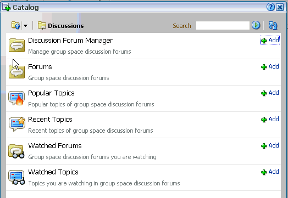This screenshot has height=198, width=288.
Task: Add Discussion Forum Manager to the page
Action: pyautogui.click(x=270, y=40)
